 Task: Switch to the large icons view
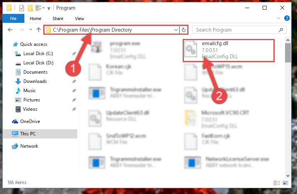[x=285, y=183]
